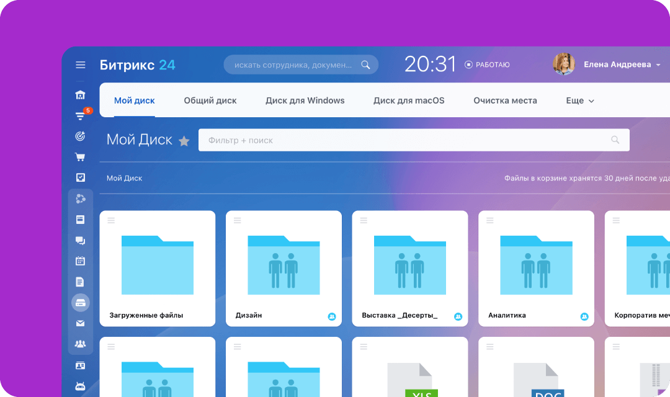Open the shopping cart icon in sidebar
The image size is (670, 397).
pyautogui.click(x=80, y=157)
